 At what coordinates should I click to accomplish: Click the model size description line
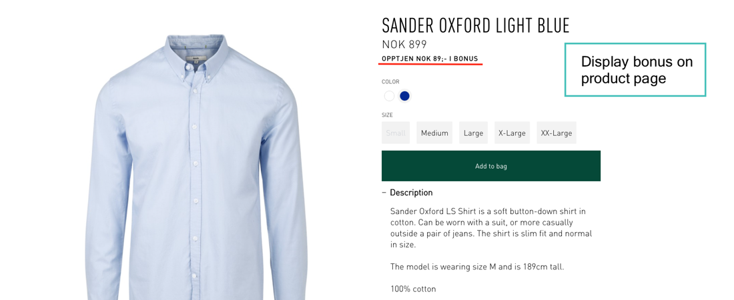(477, 267)
